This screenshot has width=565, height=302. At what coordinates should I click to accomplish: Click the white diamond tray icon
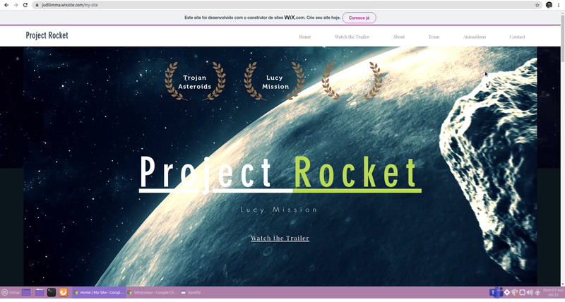pyautogui.click(x=506, y=292)
